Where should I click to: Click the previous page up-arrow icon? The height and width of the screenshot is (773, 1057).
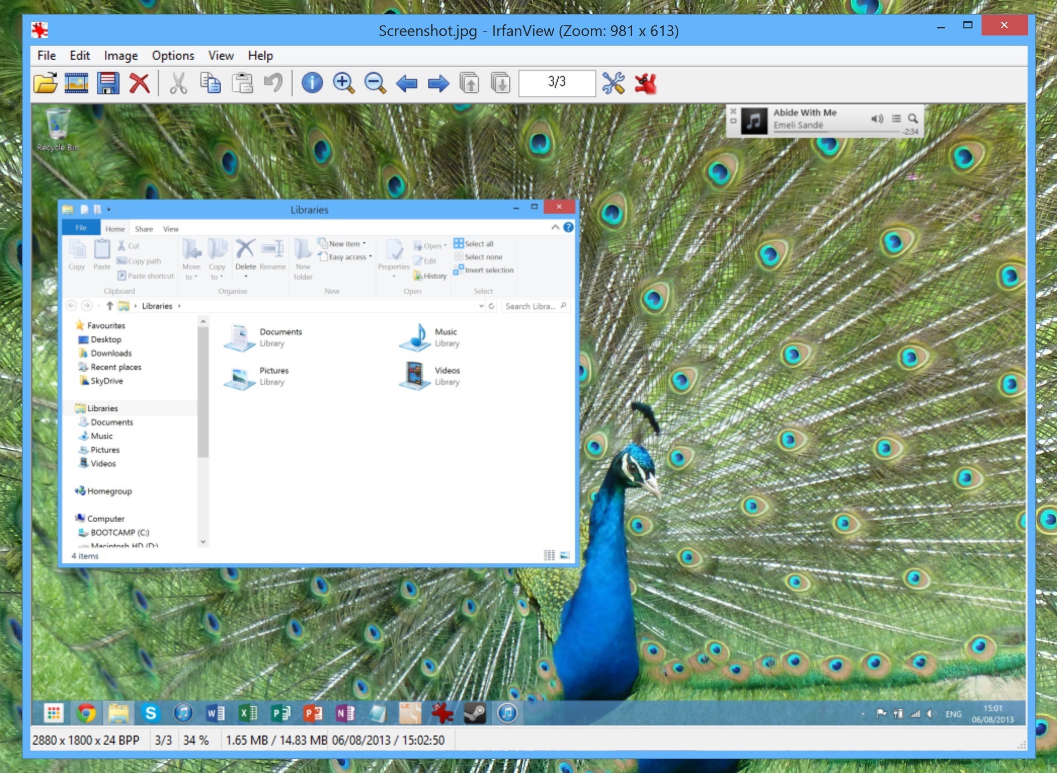469,83
